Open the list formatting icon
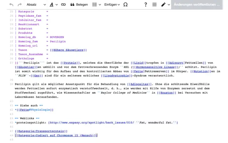Viewport: 228px width, 143px height. pyautogui.click(x=95, y=5)
